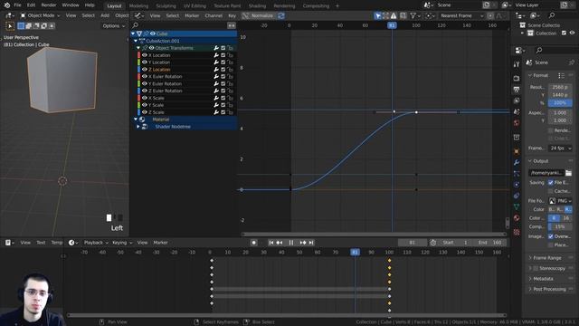Uncheck mute checkbox on Y Location channel
This screenshot has height=326, width=579.
(x=223, y=62)
